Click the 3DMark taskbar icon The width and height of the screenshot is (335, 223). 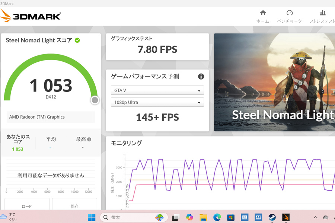[x=286, y=217]
